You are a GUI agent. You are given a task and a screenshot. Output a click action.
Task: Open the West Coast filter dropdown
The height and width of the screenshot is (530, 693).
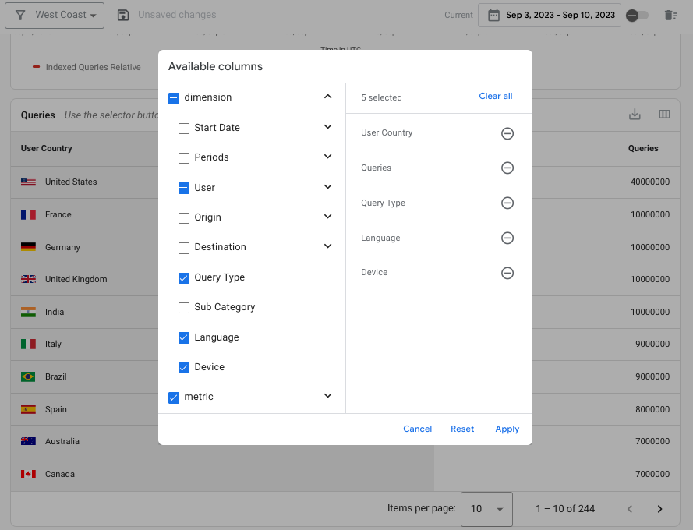click(x=55, y=15)
